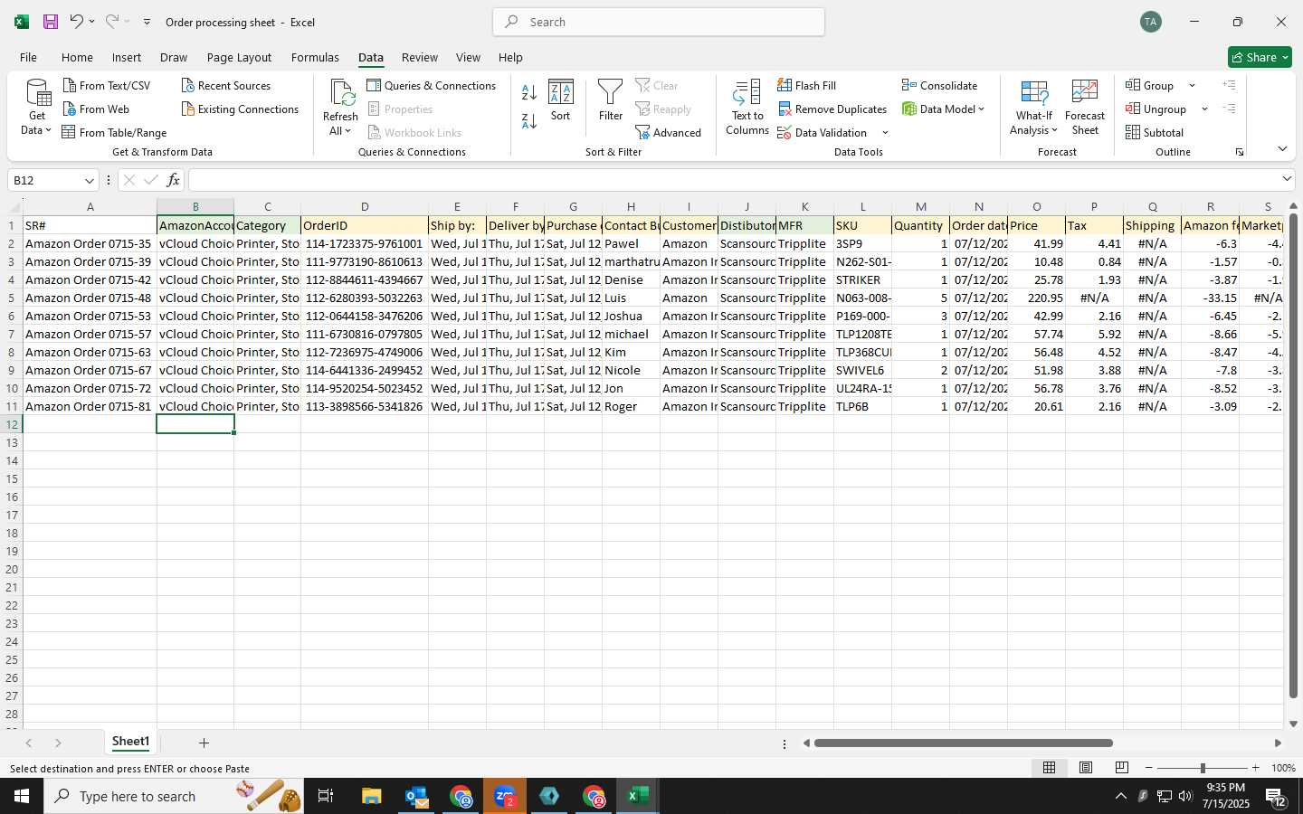Open Ungroup dropdown arrow

tap(1204, 109)
